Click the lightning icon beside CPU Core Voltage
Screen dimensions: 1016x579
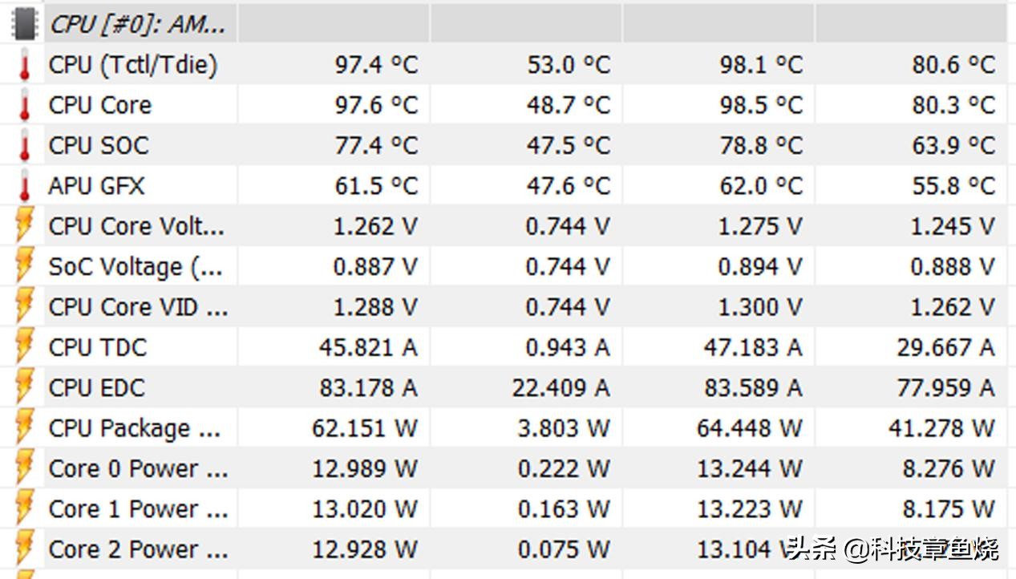[25, 226]
